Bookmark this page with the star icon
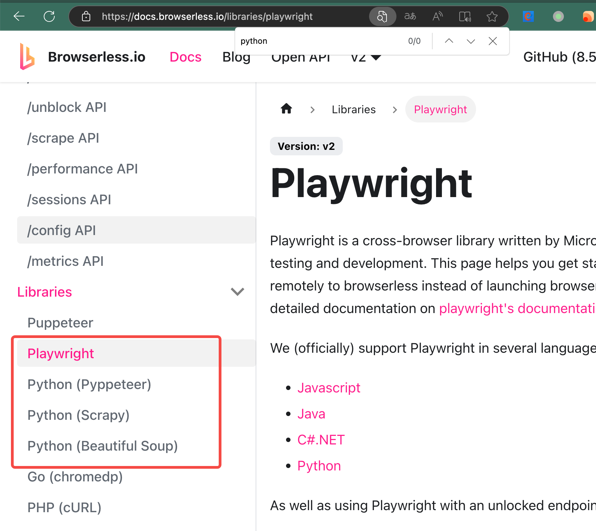The height and width of the screenshot is (531, 596). (492, 16)
